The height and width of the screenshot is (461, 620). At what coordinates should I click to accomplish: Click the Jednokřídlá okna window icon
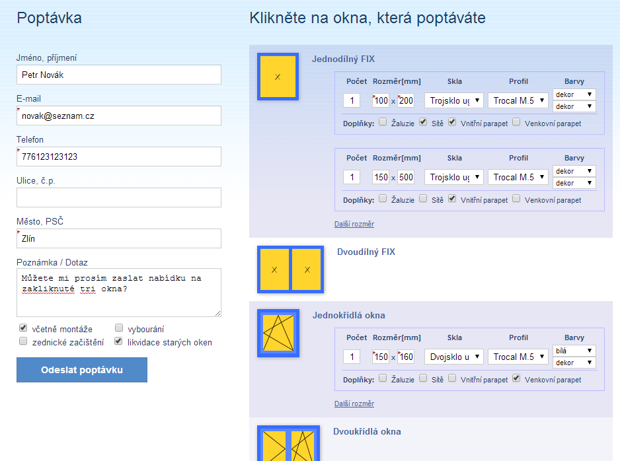click(278, 333)
